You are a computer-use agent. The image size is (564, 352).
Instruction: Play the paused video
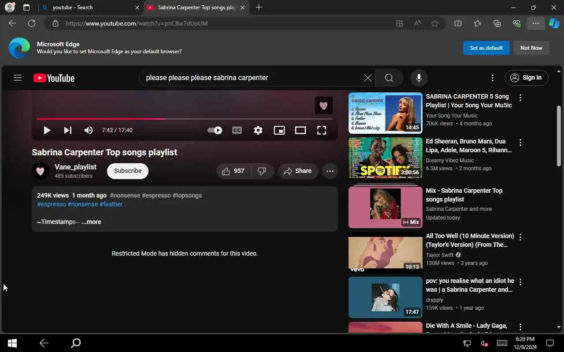point(47,130)
